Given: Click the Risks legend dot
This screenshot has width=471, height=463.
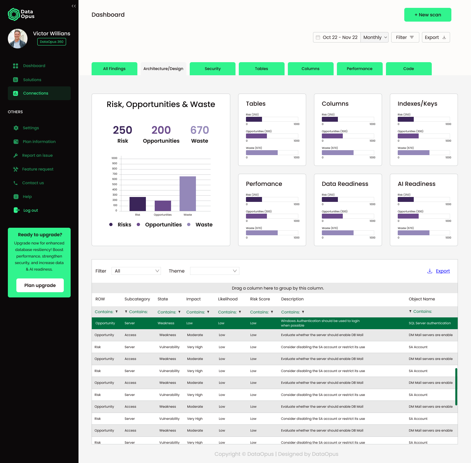Looking at the screenshot, I should (111, 224).
